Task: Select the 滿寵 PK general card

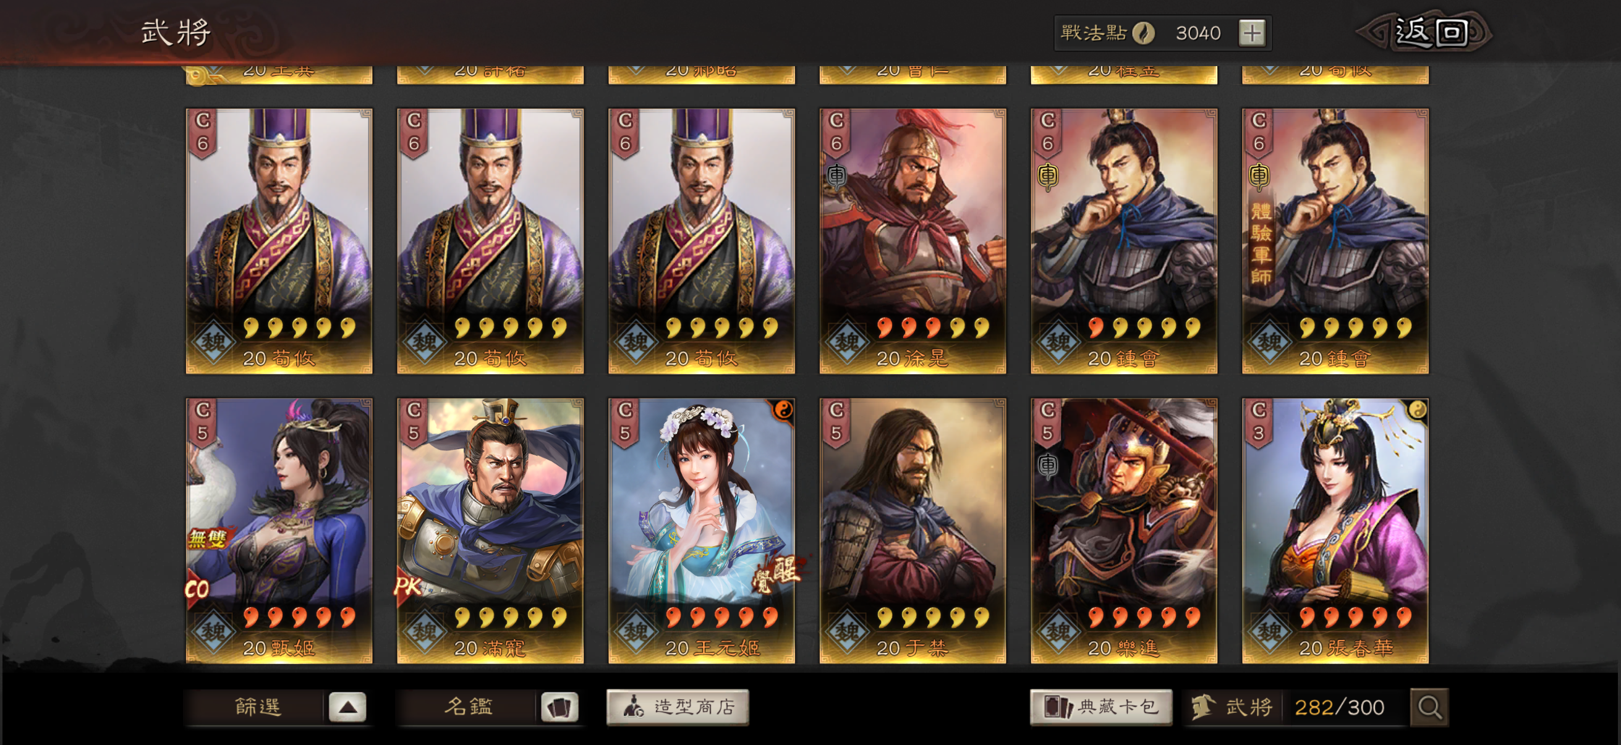Action: point(490,531)
